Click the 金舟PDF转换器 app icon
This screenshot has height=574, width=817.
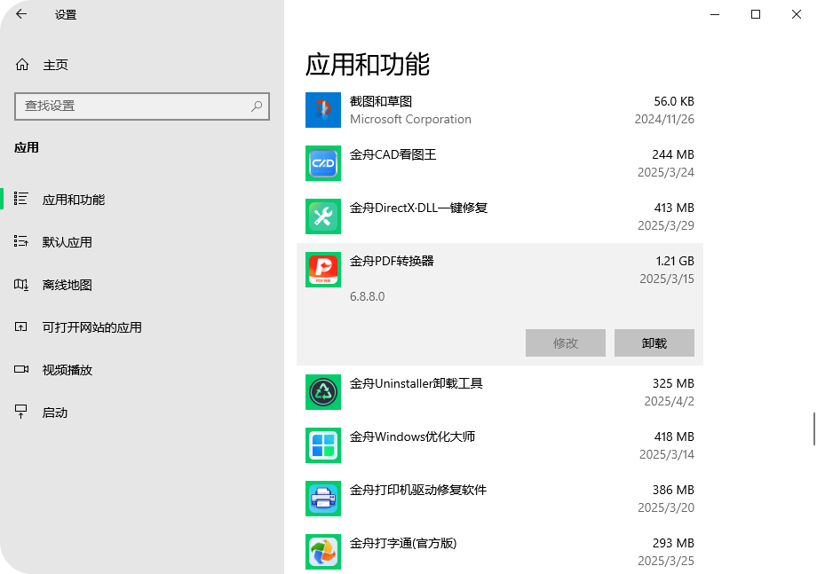click(323, 270)
